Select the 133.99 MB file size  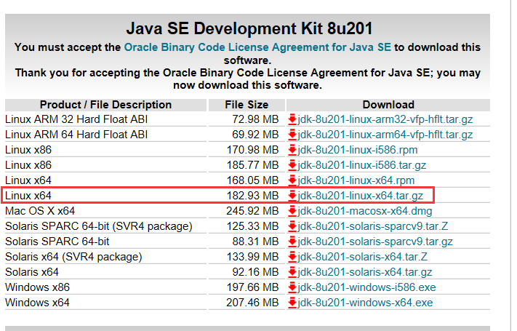[x=252, y=256]
